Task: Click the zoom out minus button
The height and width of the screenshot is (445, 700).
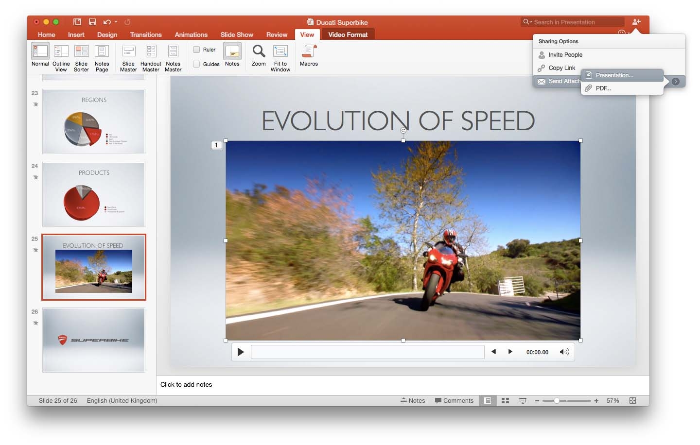Action: 537,401
